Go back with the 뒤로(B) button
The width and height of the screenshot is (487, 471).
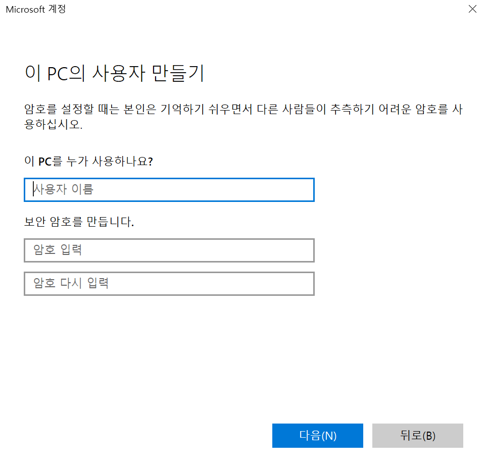417,435
